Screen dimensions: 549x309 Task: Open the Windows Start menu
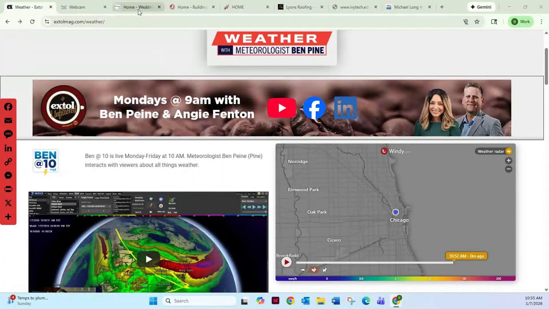click(153, 301)
